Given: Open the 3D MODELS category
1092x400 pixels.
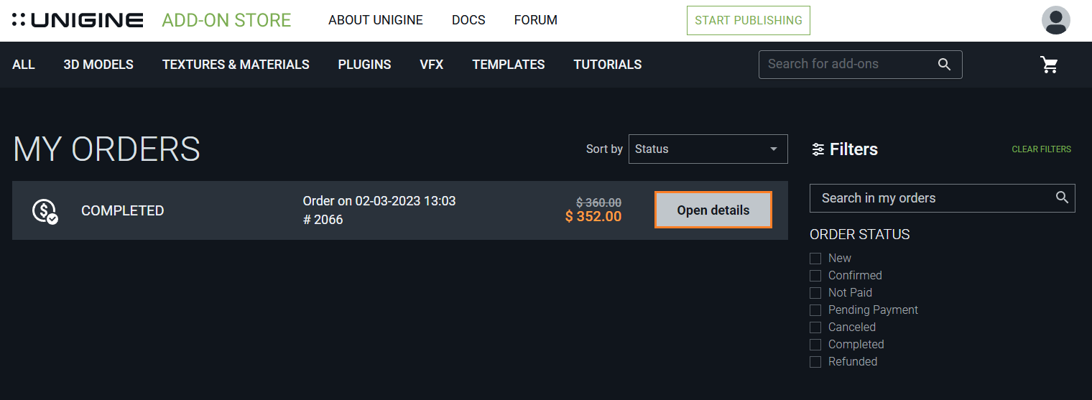Looking at the screenshot, I should 98,65.
